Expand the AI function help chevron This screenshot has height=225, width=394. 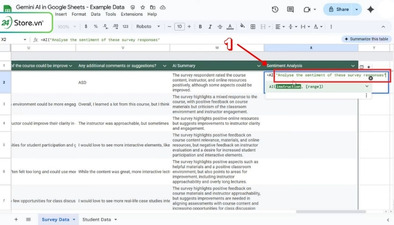pos(366,86)
